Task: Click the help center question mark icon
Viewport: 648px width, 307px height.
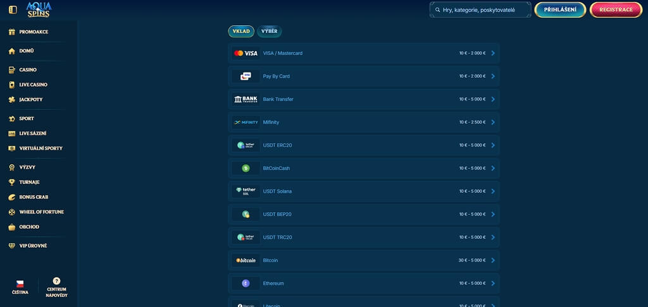Action: tap(56, 281)
